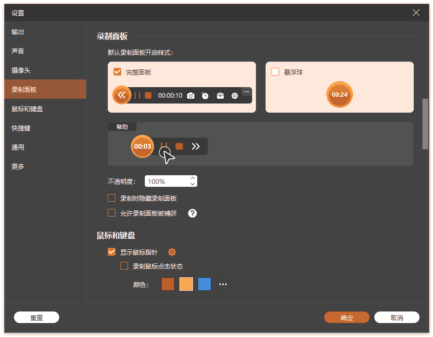Decrease opacity with the down arrow
Screen dimensions: 433x337
(x=192, y=184)
